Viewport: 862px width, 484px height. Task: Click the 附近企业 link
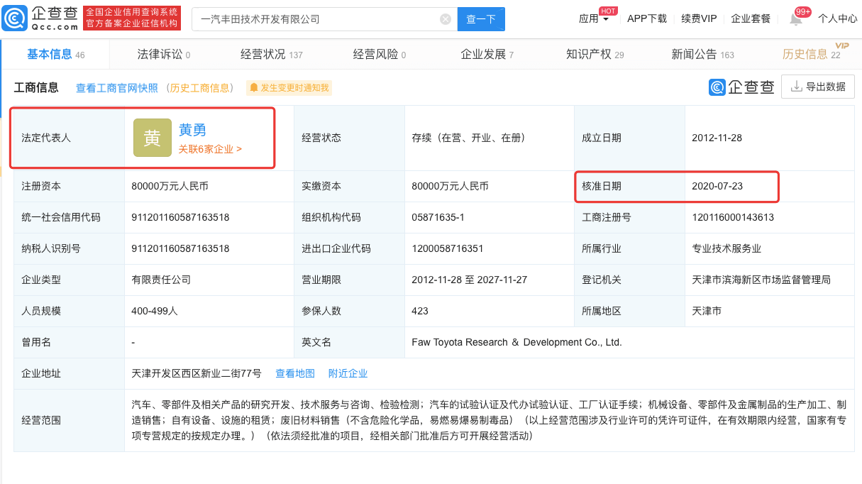click(x=348, y=373)
